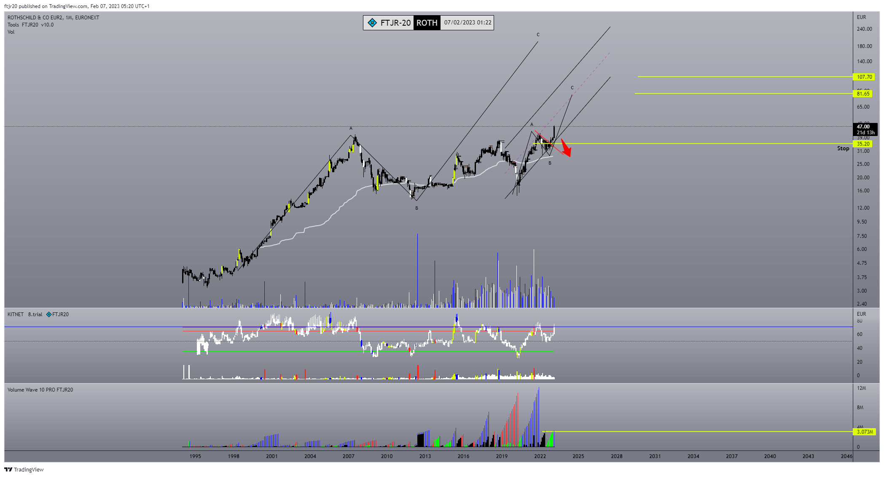
Task: Click the 1995 label on time axis
Action: [195, 456]
